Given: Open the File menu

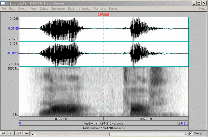Looking at the screenshot, I should click(x=4, y=8).
